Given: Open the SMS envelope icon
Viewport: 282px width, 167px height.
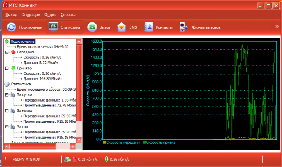Looking at the screenshot, I should pos(122,27).
